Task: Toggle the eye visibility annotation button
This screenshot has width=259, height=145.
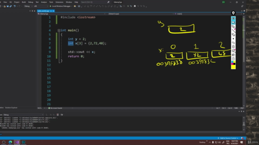Action: tap(233, 19)
